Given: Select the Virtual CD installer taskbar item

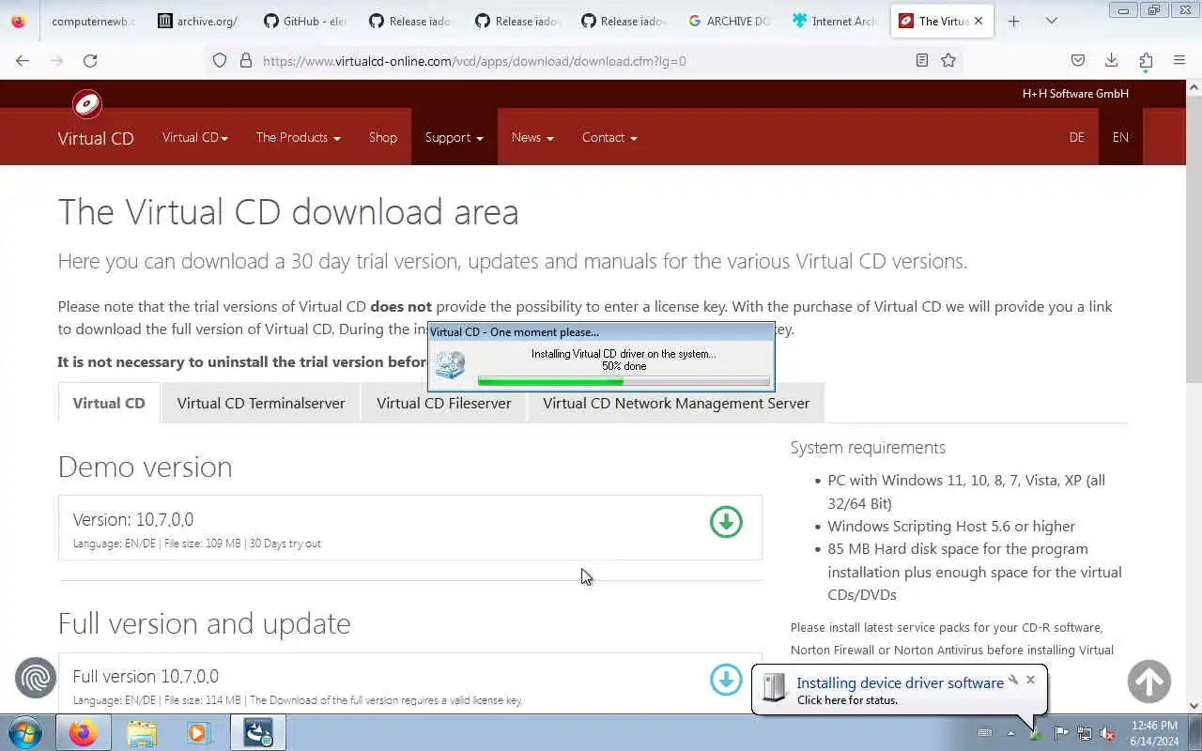Looking at the screenshot, I should click(x=258, y=732).
